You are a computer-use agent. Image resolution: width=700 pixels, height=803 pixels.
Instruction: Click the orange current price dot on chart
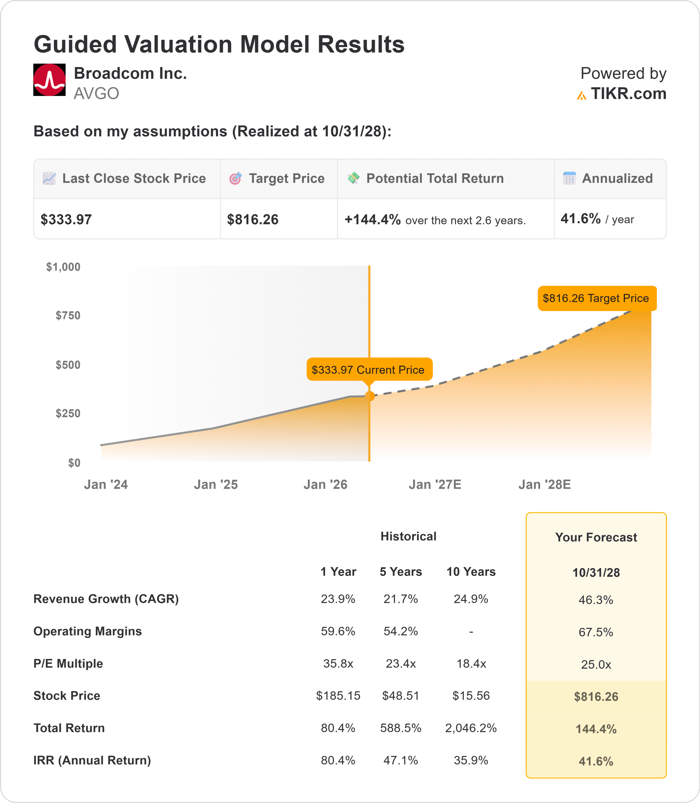pyautogui.click(x=370, y=396)
